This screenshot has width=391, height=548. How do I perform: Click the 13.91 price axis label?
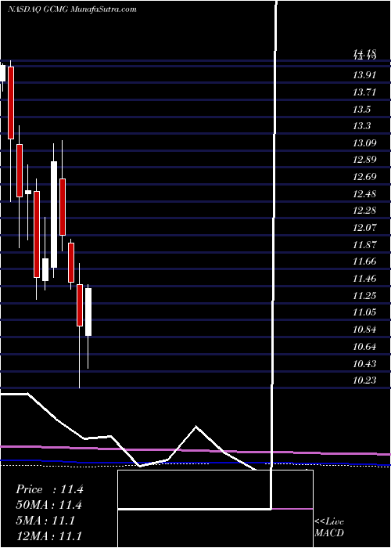coord(364,75)
